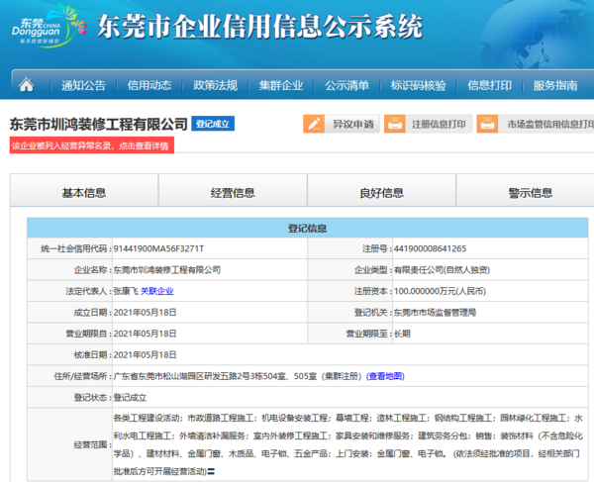The image size is (594, 482).
Task: Open the 信用动态 menu
Action: 149,85
